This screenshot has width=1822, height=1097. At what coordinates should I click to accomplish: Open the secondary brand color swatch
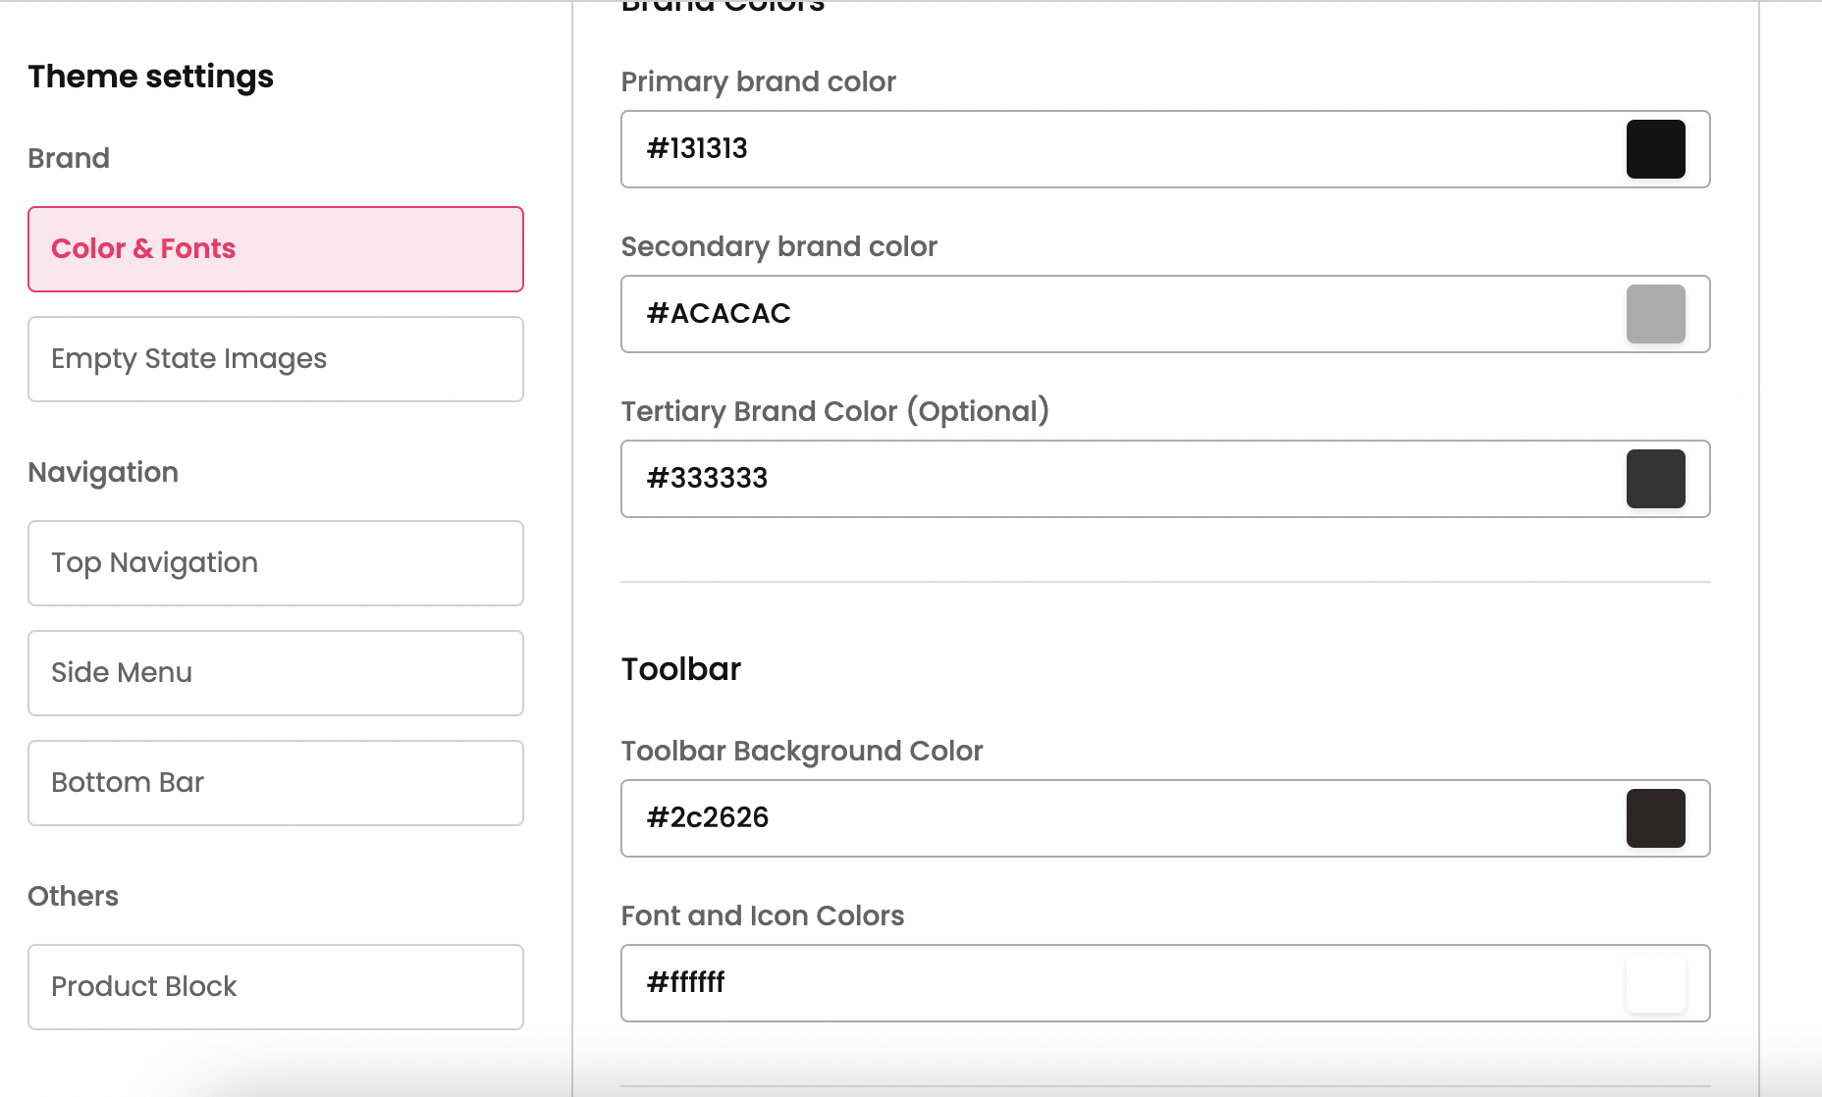[1655, 314]
